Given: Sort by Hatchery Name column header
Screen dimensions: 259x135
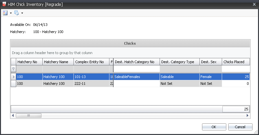Looking at the screenshot, I should pyautogui.click(x=58, y=62).
